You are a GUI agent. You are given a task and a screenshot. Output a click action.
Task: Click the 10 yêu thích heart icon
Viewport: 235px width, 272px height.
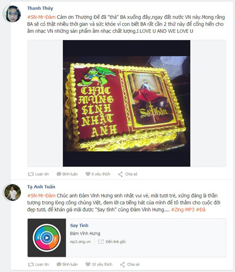[88, 264]
